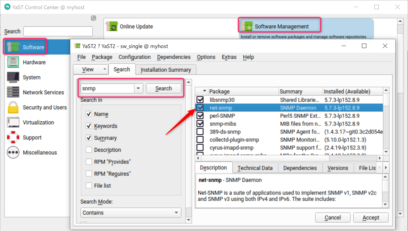Select the System monitor icon
Screen dimensions: 408x231
(13, 77)
